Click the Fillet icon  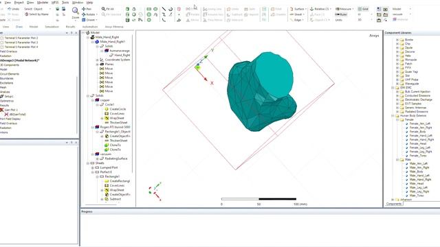pyautogui.click(x=272, y=9)
